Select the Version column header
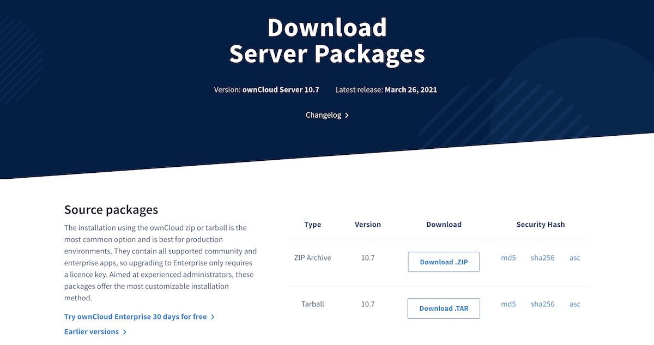 point(368,224)
